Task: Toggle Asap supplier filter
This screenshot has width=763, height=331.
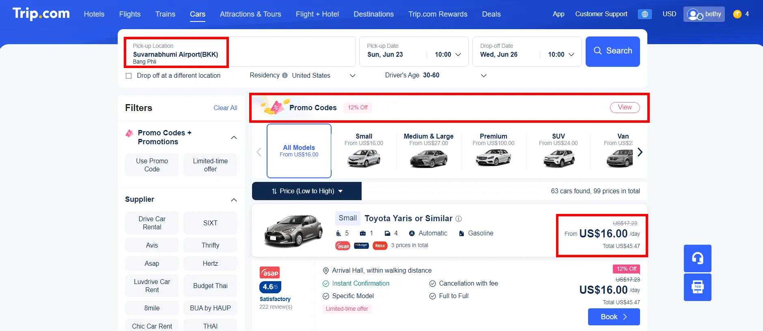Action: click(152, 263)
